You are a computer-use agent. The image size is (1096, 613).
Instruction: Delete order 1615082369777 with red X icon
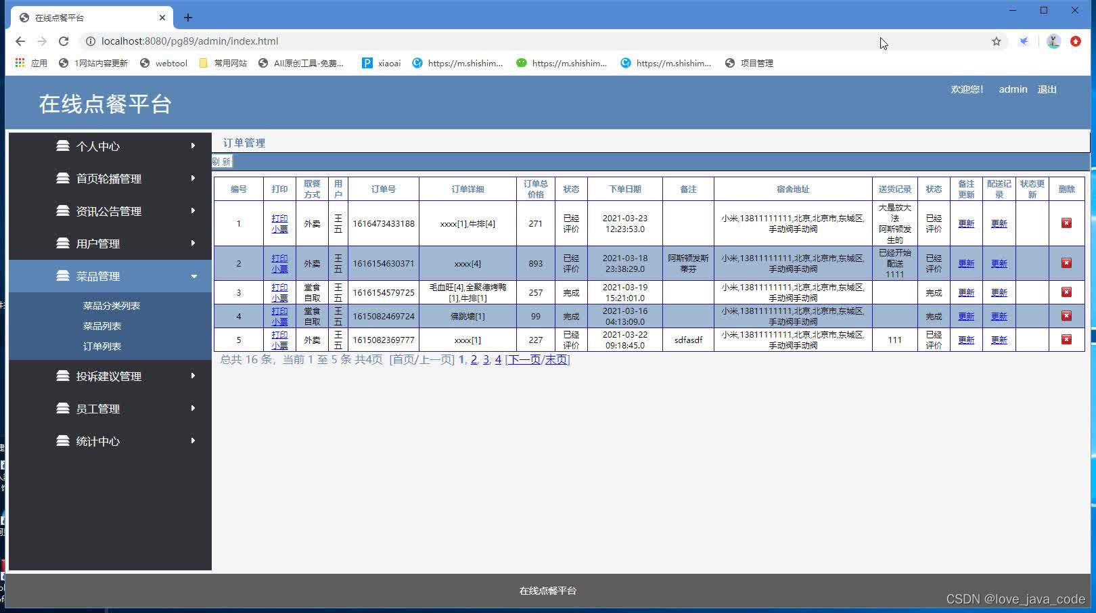pos(1066,340)
